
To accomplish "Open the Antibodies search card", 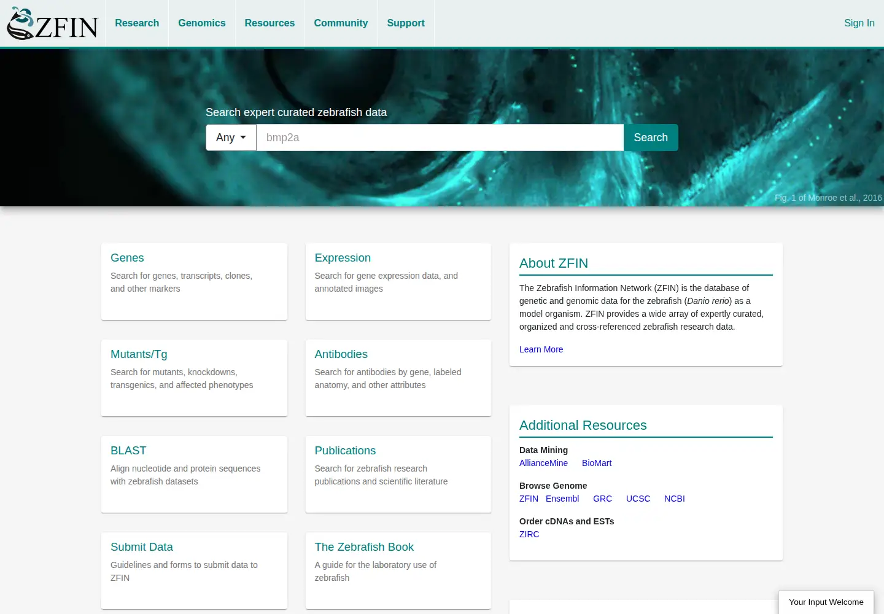I will pos(398,378).
